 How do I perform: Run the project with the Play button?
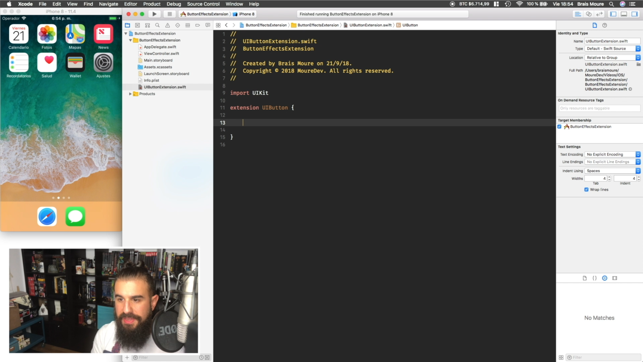154,14
